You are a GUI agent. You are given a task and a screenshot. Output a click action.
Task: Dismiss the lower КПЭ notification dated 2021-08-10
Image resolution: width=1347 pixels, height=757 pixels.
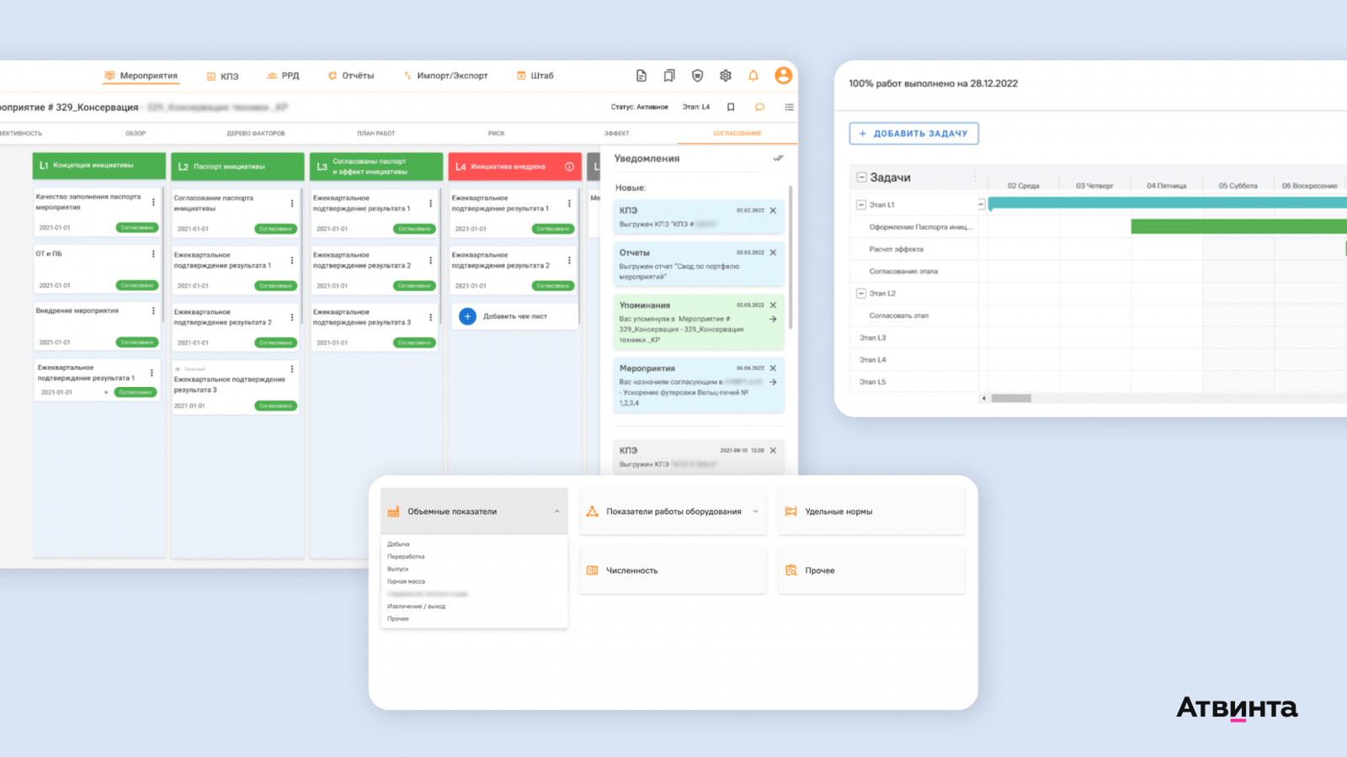pyautogui.click(x=774, y=451)
